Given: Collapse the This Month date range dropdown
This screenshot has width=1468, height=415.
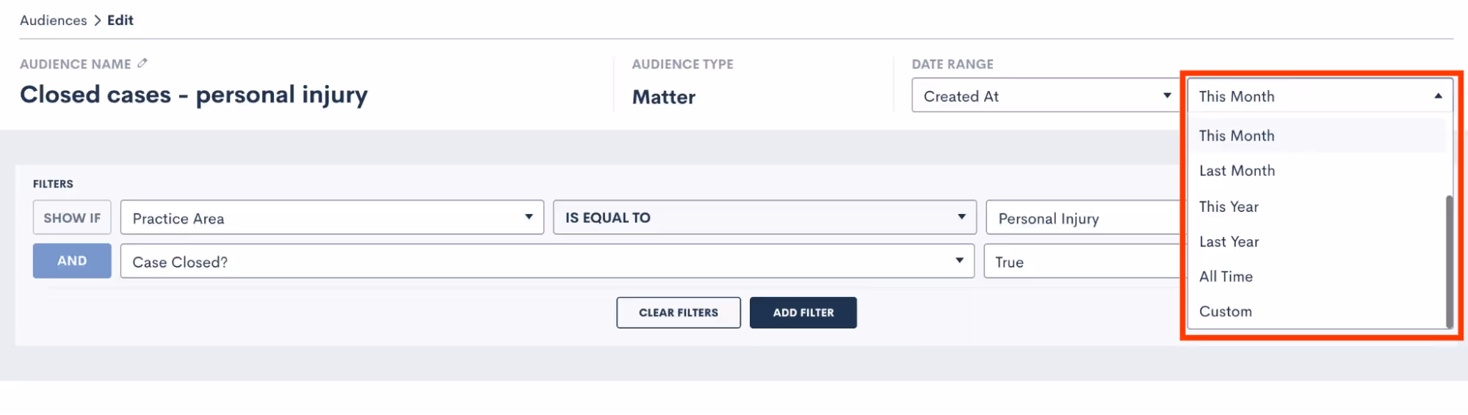Looking at the screenshot, I should point(1320,95).
